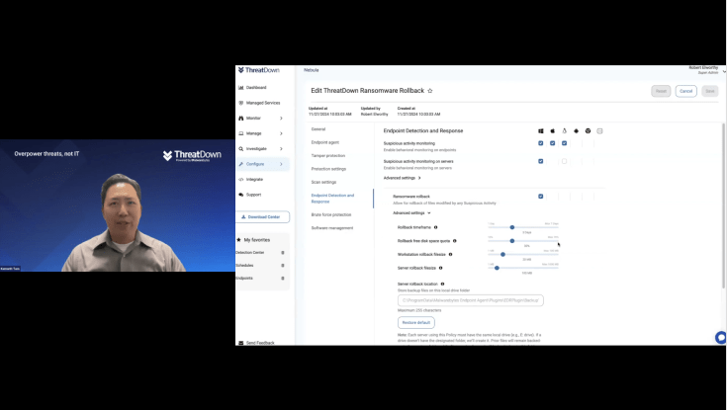
Task: Show info for Workstation rollback filesize
Action: coord(450,254)
